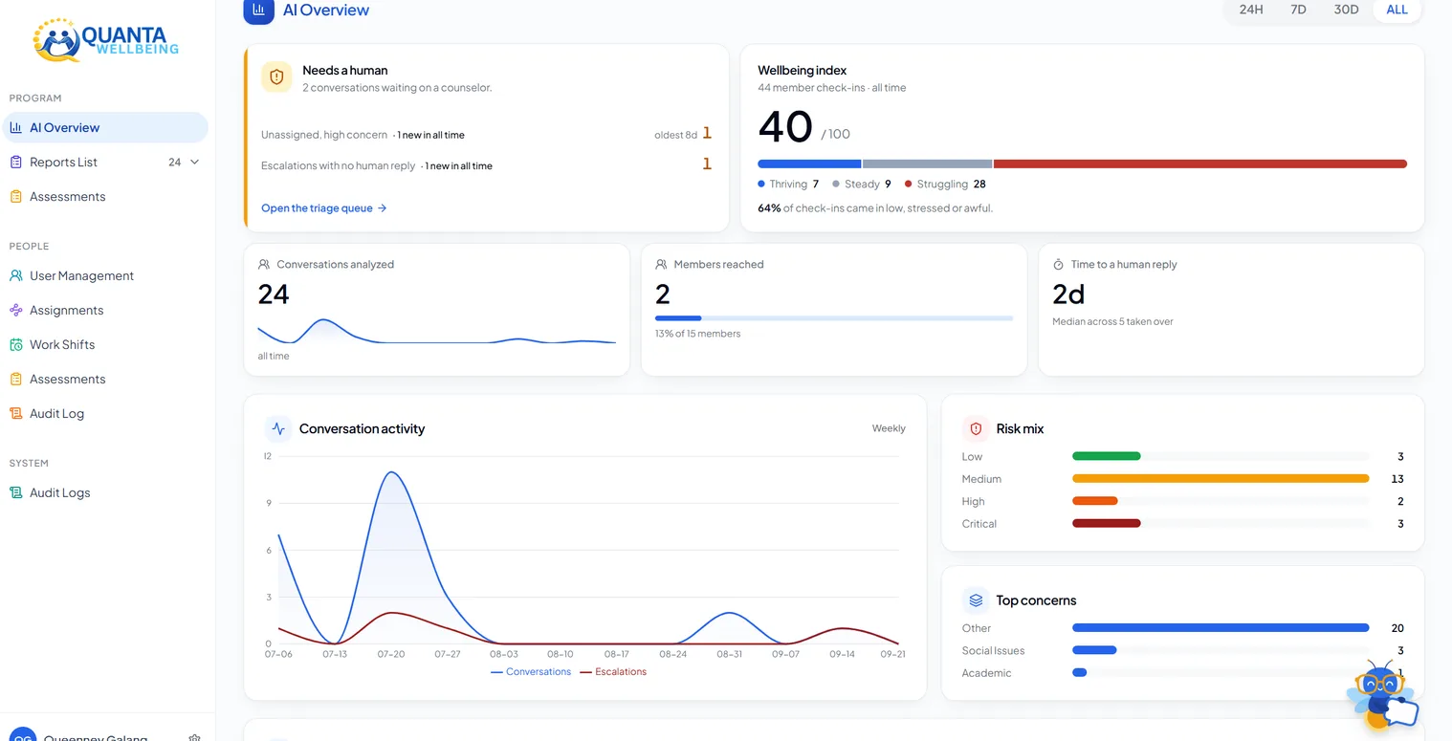Click the Members reached people icon
The height and width of the screenshot is (741, 1452).
pyautogui.click(x=661, y=265)
